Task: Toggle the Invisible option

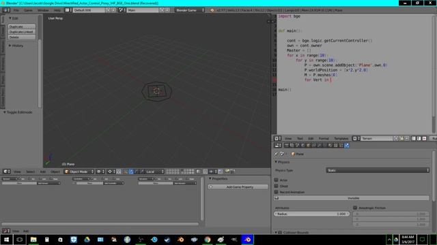Action: click(x=352, y=198)
